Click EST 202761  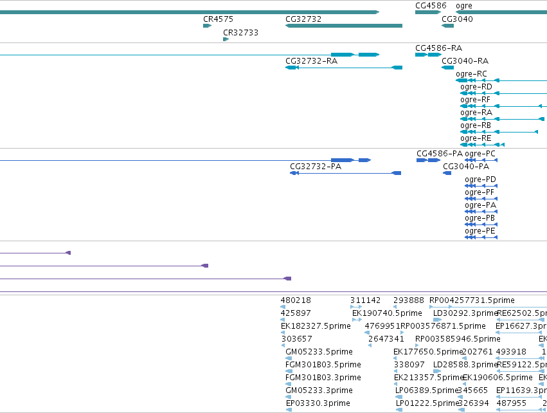click(478, 352)
